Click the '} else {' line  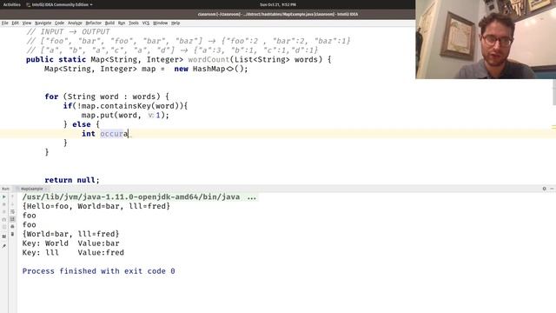point(82,124)
